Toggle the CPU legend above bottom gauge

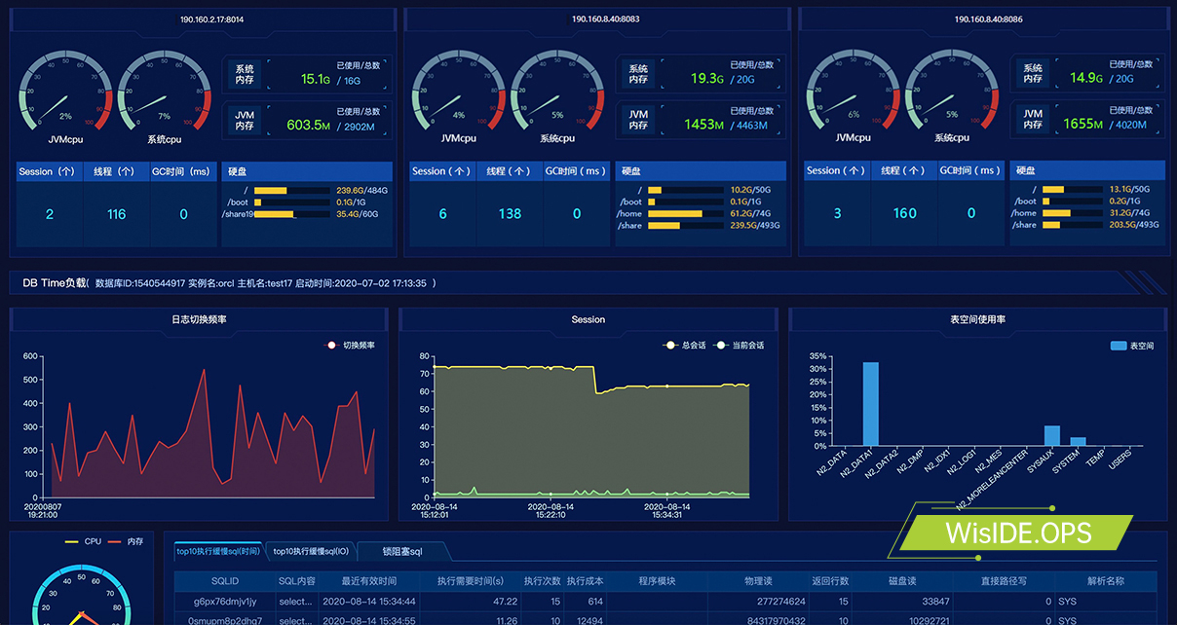(x=83, y=541)
